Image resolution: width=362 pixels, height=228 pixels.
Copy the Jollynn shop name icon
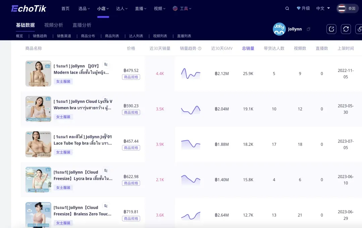(x=308, y=29)
